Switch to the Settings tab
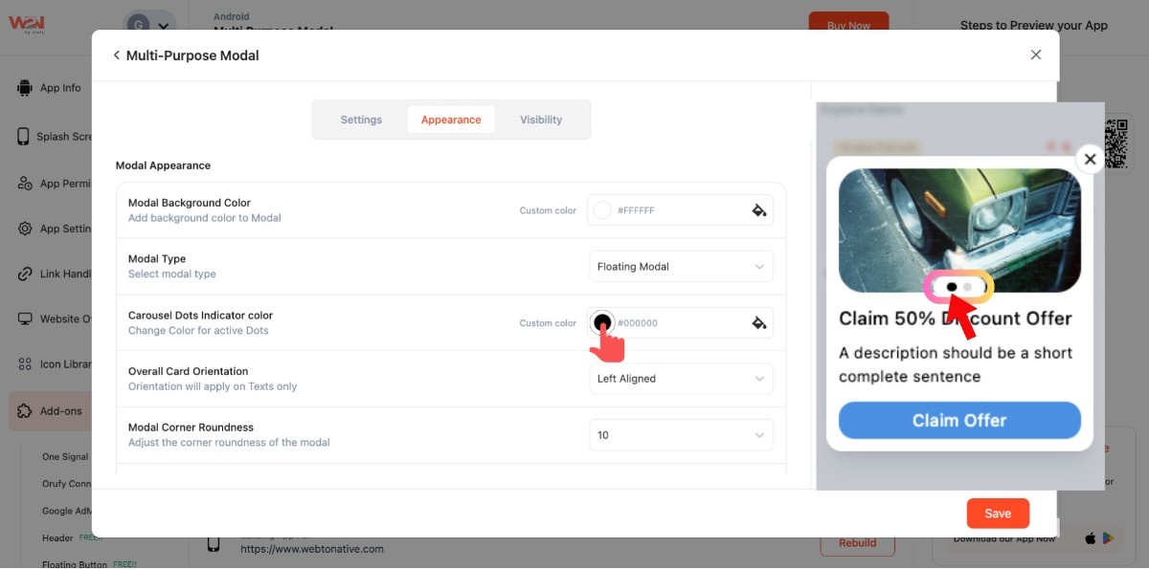 tap(361, 120)
